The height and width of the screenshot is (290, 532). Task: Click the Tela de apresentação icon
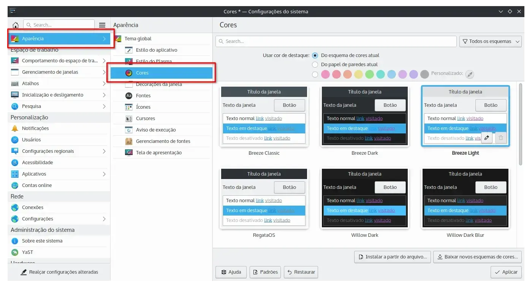click(129, 153)
